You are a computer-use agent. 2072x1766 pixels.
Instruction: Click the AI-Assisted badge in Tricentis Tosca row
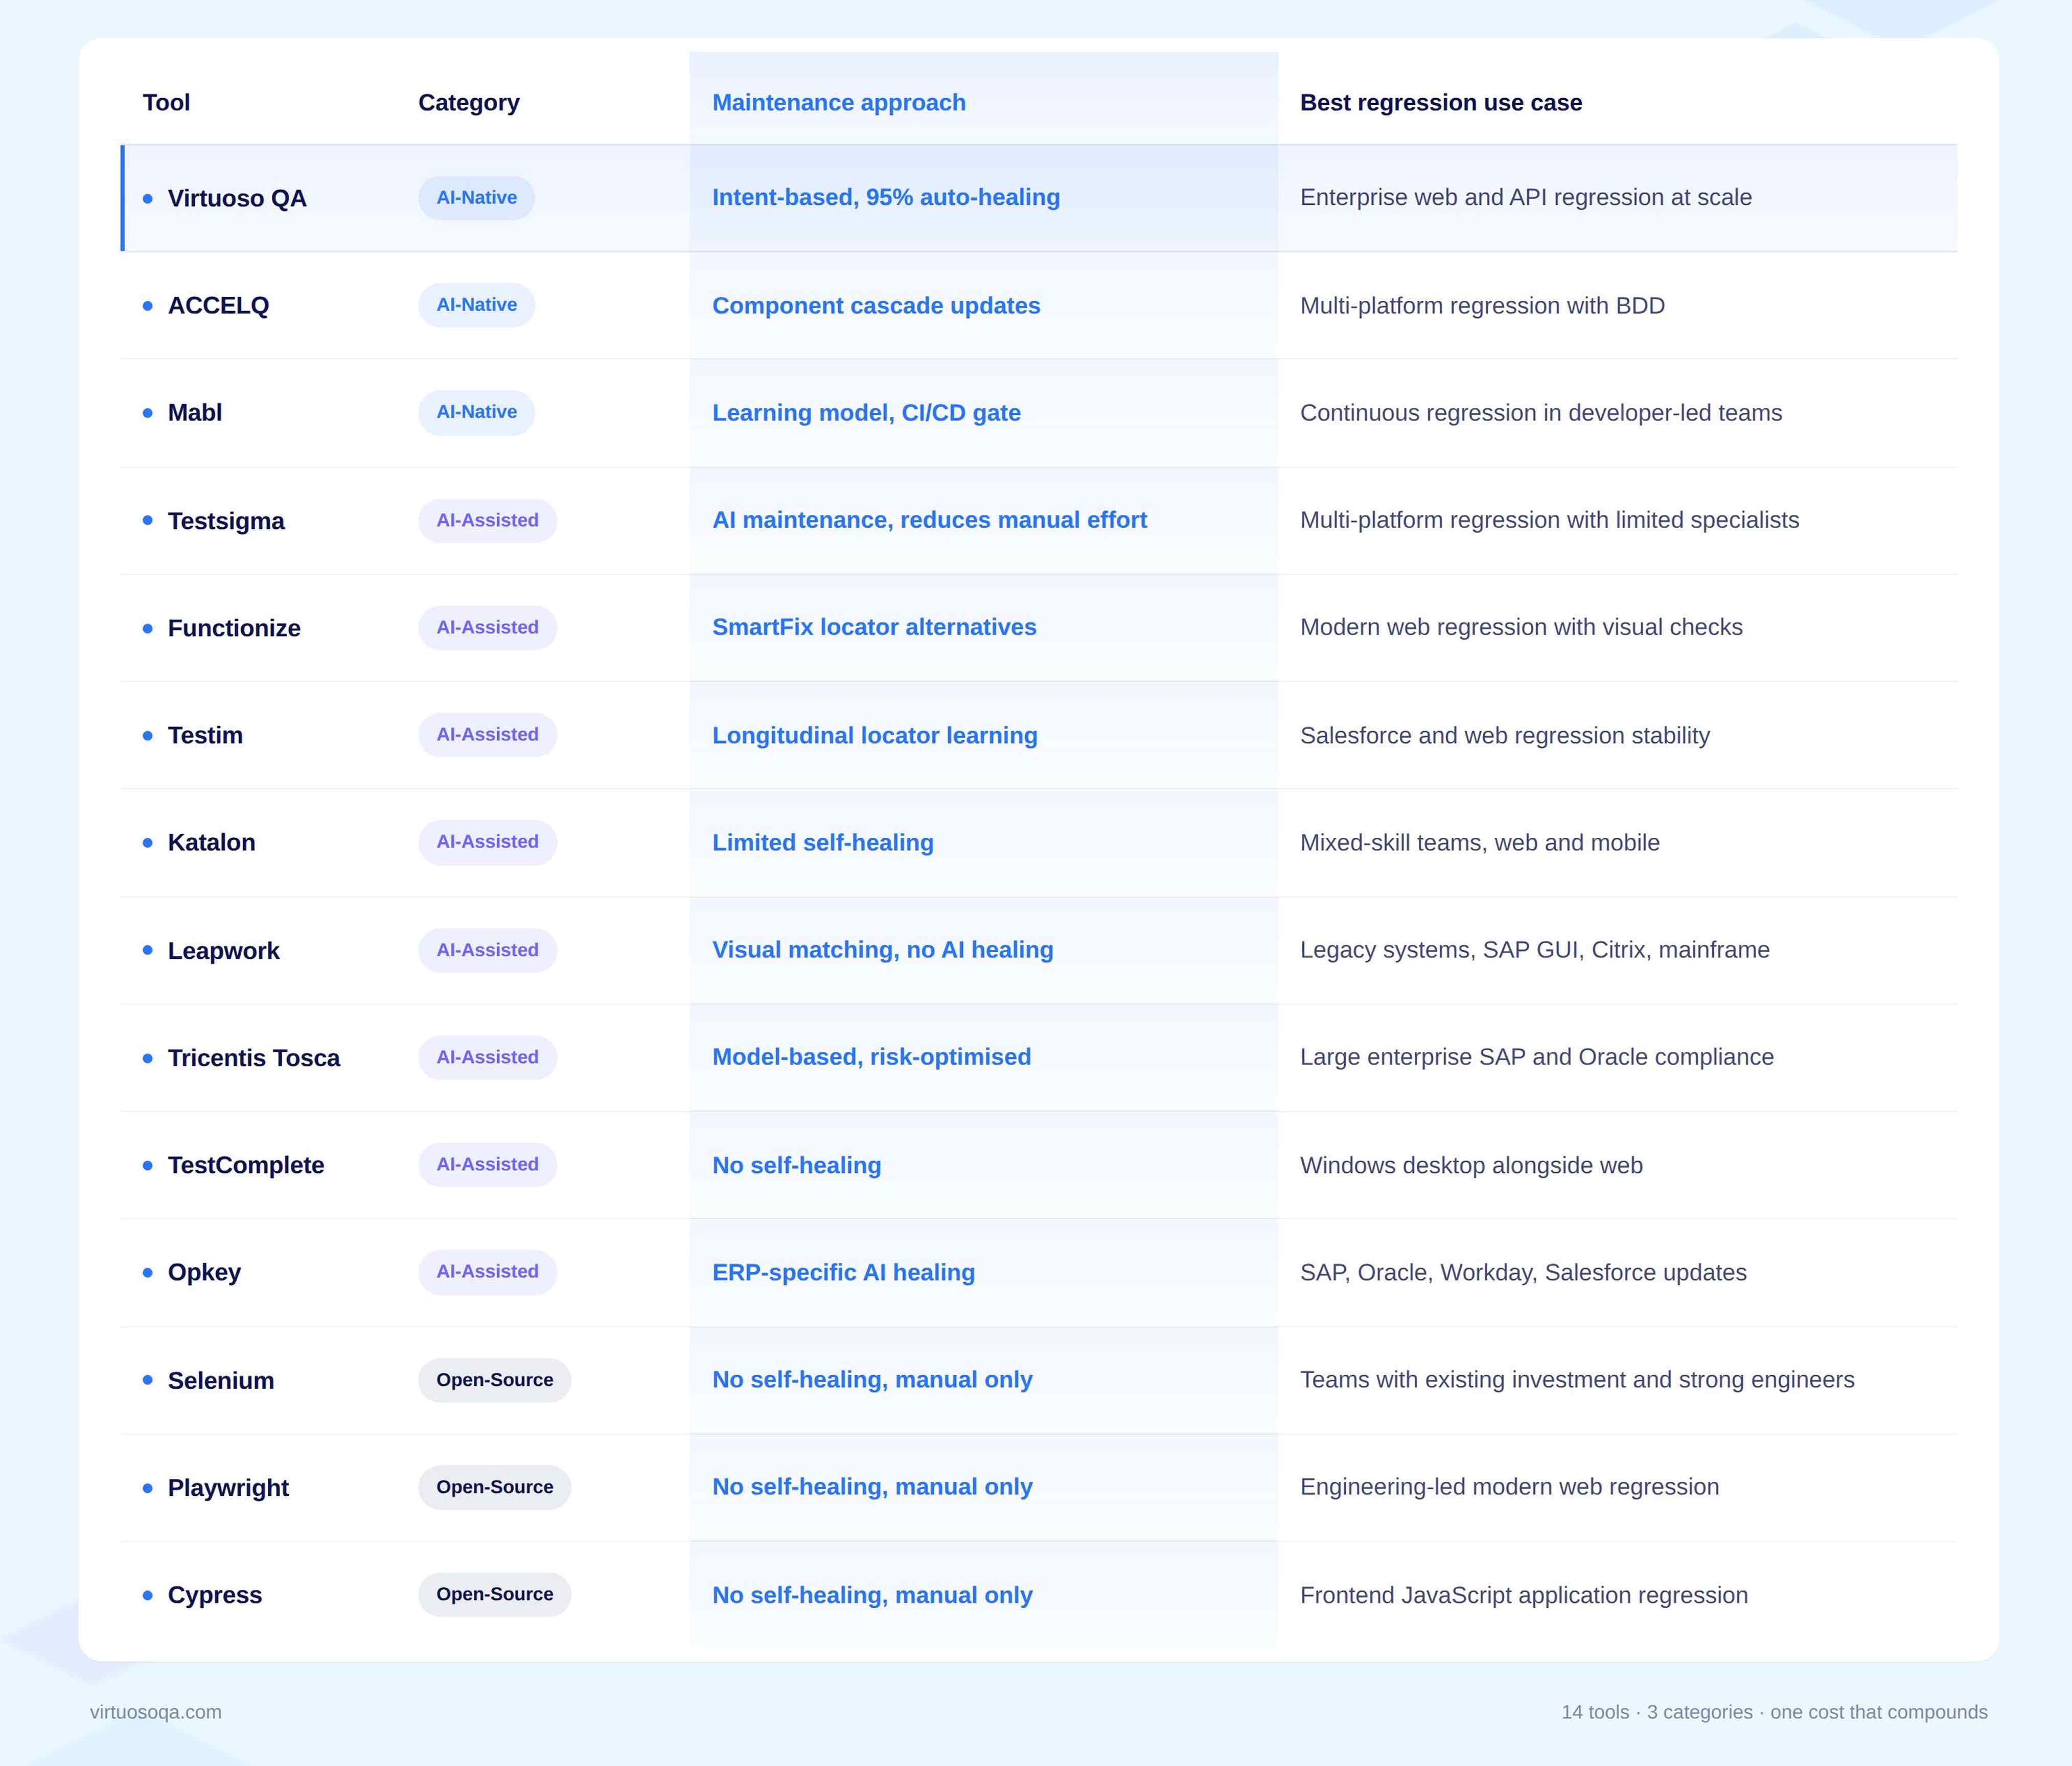tap(487, 1057)
